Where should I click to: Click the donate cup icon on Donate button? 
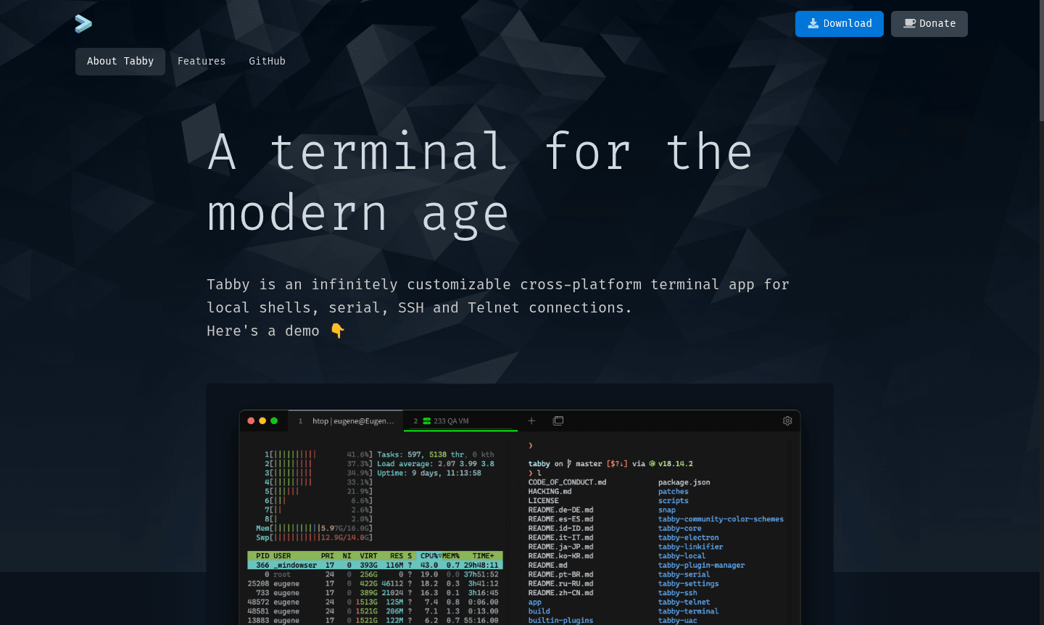tap(908, 23)
